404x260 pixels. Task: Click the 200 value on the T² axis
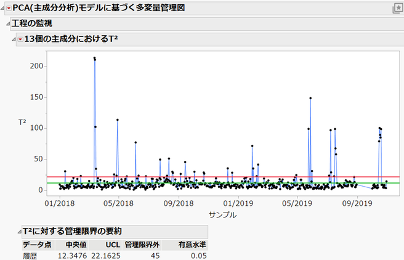click(x=36, y=66)
